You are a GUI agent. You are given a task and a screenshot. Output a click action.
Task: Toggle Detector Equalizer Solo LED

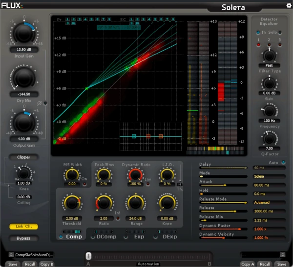280,32
